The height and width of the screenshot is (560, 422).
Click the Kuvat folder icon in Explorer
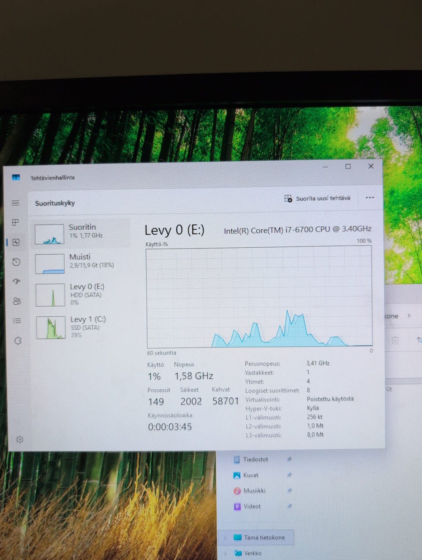(x=237, y=475)
